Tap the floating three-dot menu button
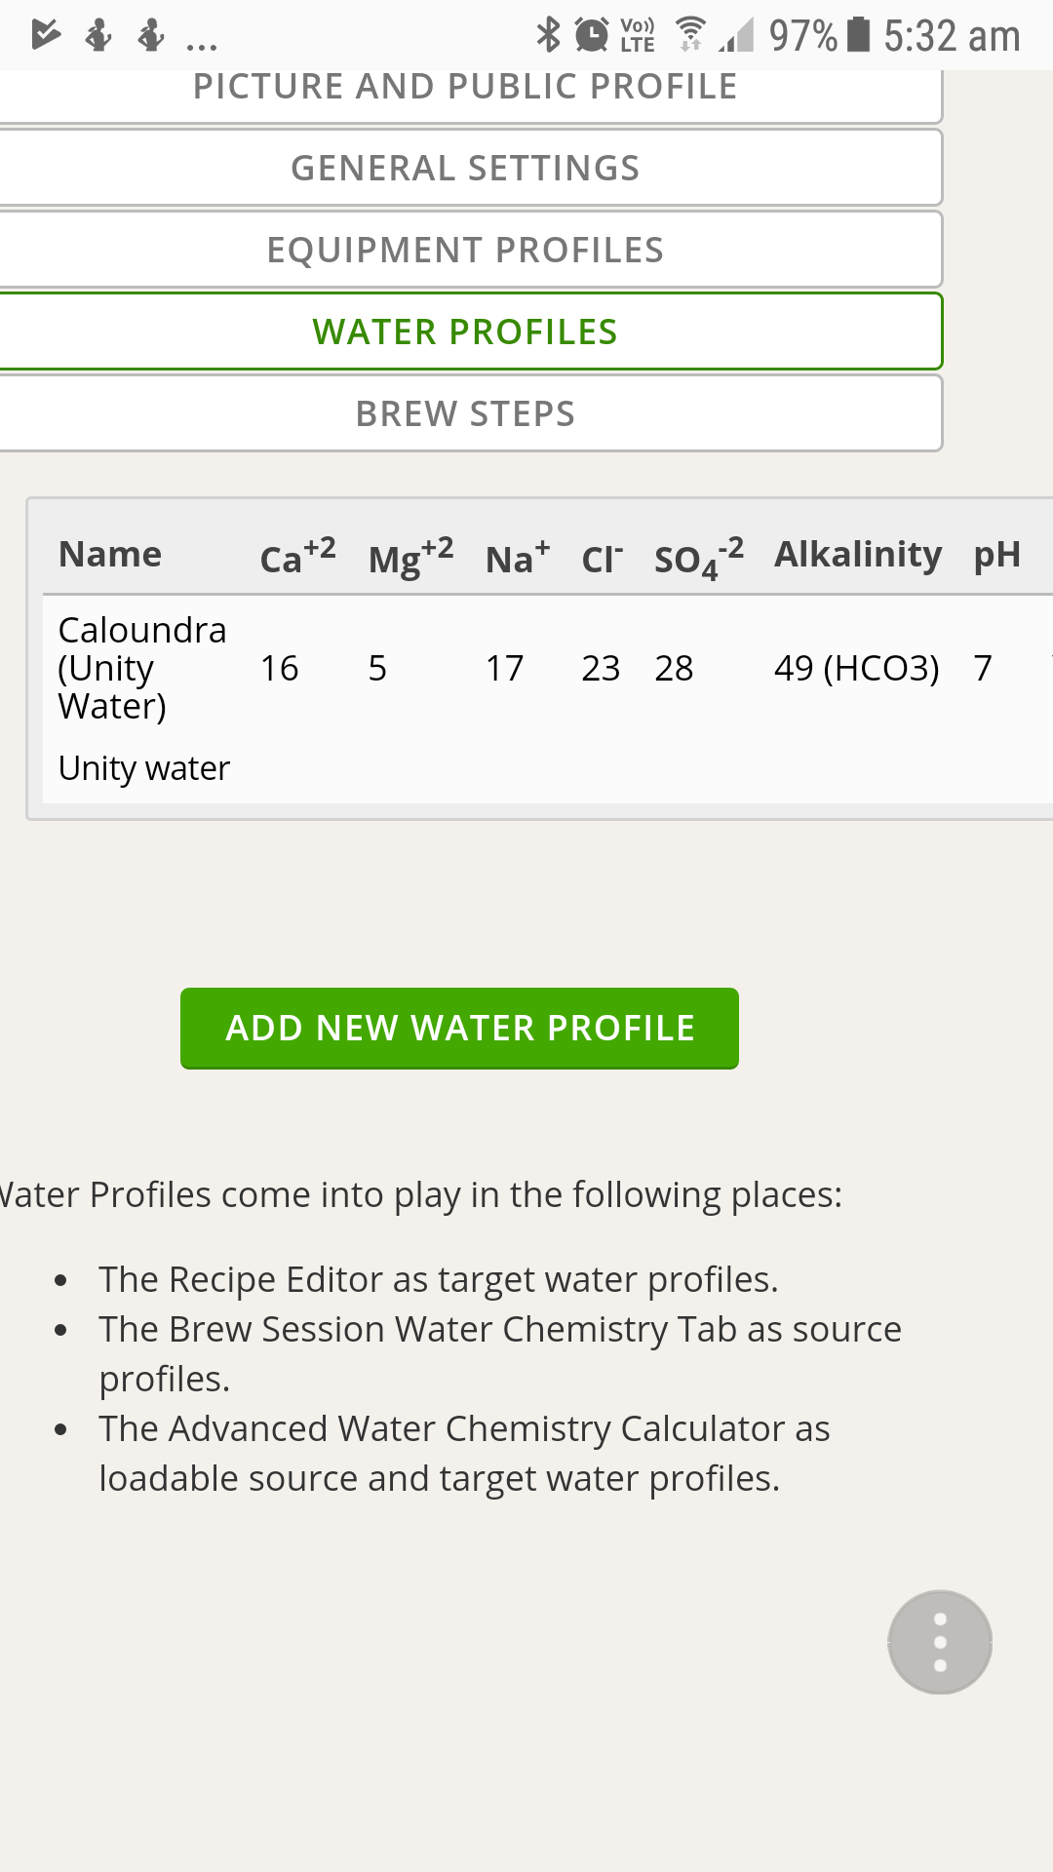Image resolution: width=1053 pixels, height=1872 pixels. pos(940,1642)
